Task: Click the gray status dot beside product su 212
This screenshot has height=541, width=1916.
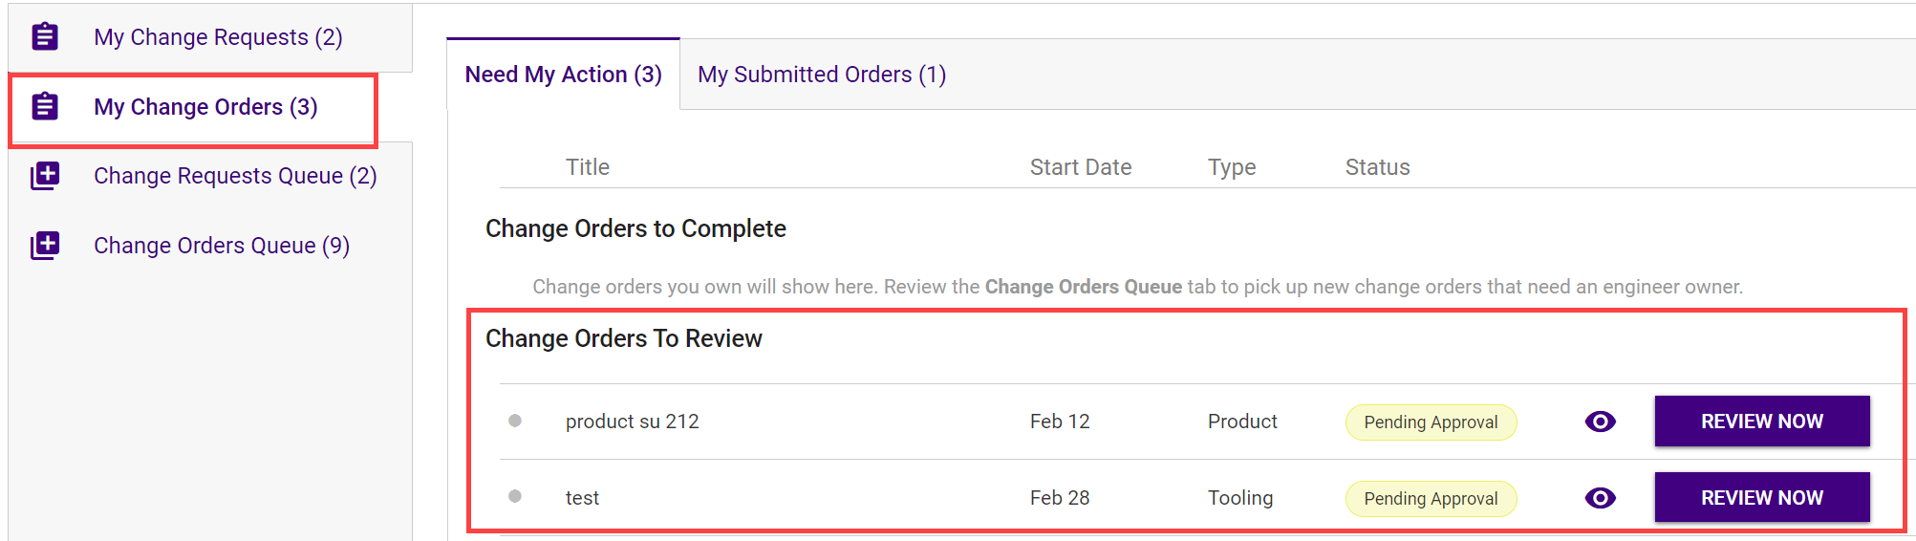Action: (515, 421)
